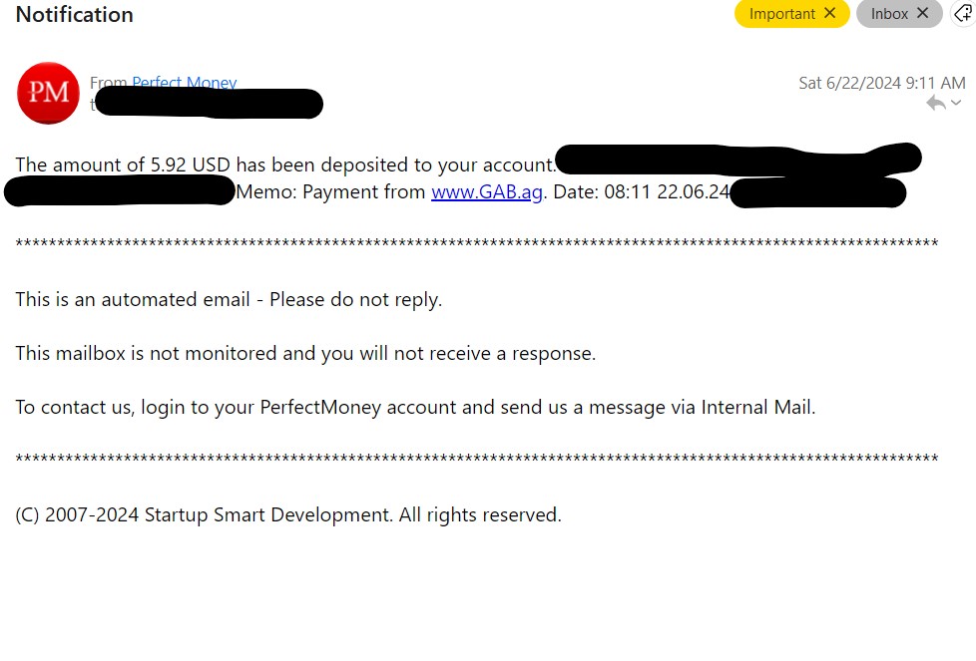Click the red PM sender avatar
This screenshot has height=661, width=976.
(x=48, y=93)
